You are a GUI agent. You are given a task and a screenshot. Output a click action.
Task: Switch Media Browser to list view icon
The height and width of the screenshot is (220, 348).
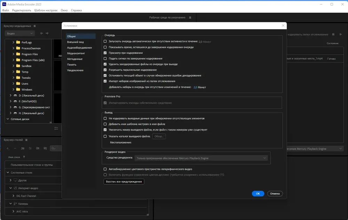(x=56, y=128)
